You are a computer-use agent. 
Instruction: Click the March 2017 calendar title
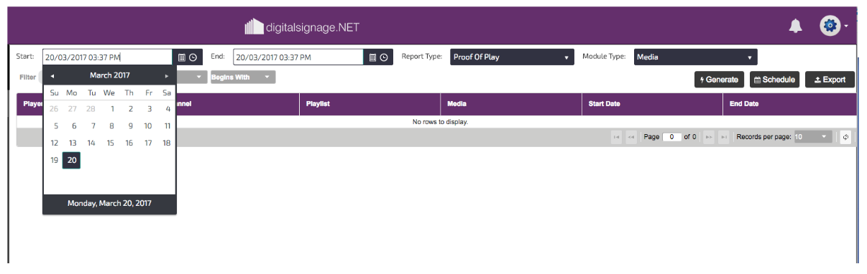[x=110, y=75]
